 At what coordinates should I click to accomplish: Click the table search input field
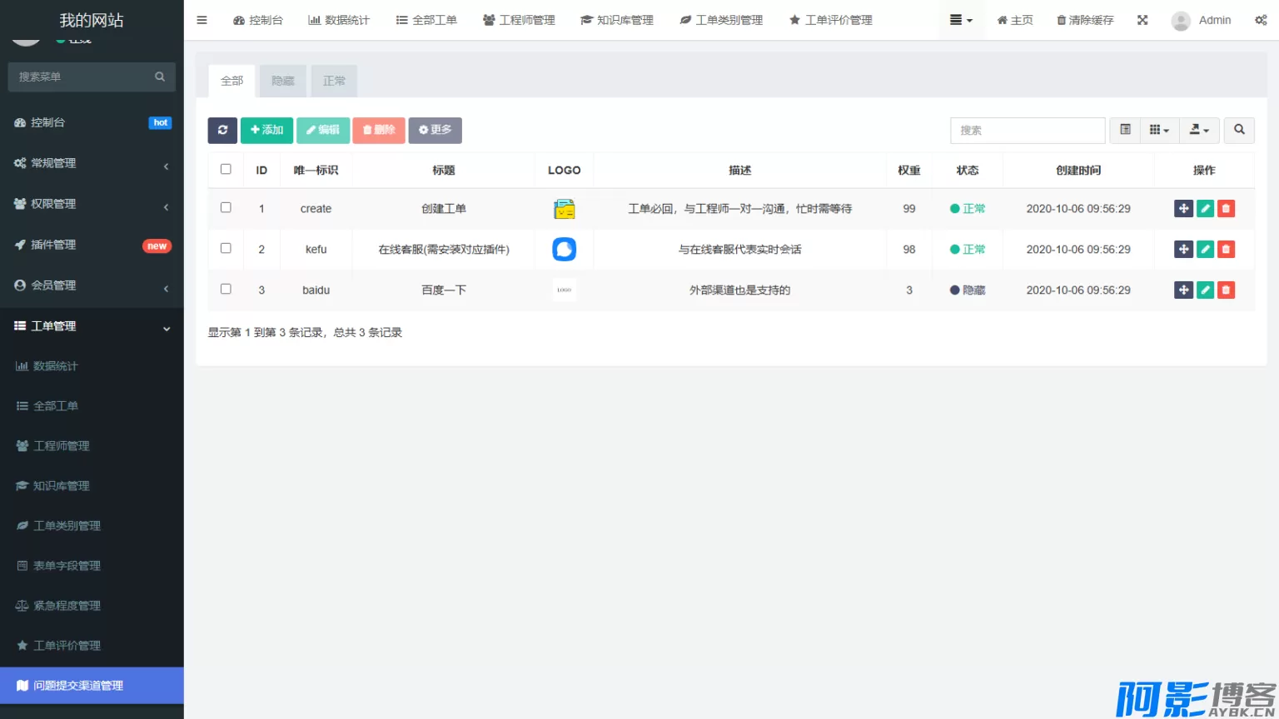[x=1028, y=130]
